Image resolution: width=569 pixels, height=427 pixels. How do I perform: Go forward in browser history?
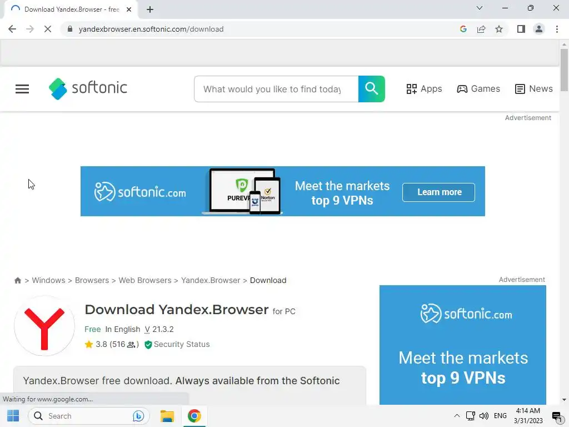[30, 29]
